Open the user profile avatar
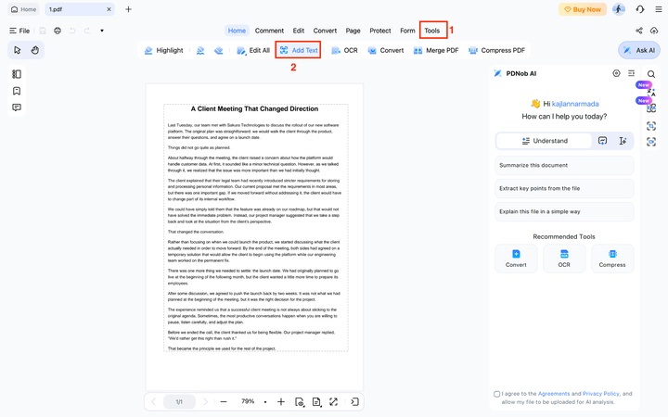 [x=619, y=9]
